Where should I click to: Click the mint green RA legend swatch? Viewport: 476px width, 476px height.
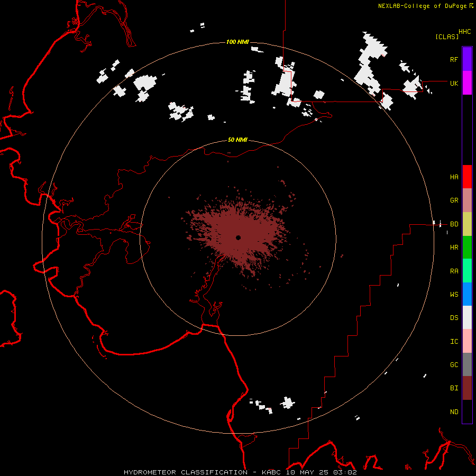[467, 271]
